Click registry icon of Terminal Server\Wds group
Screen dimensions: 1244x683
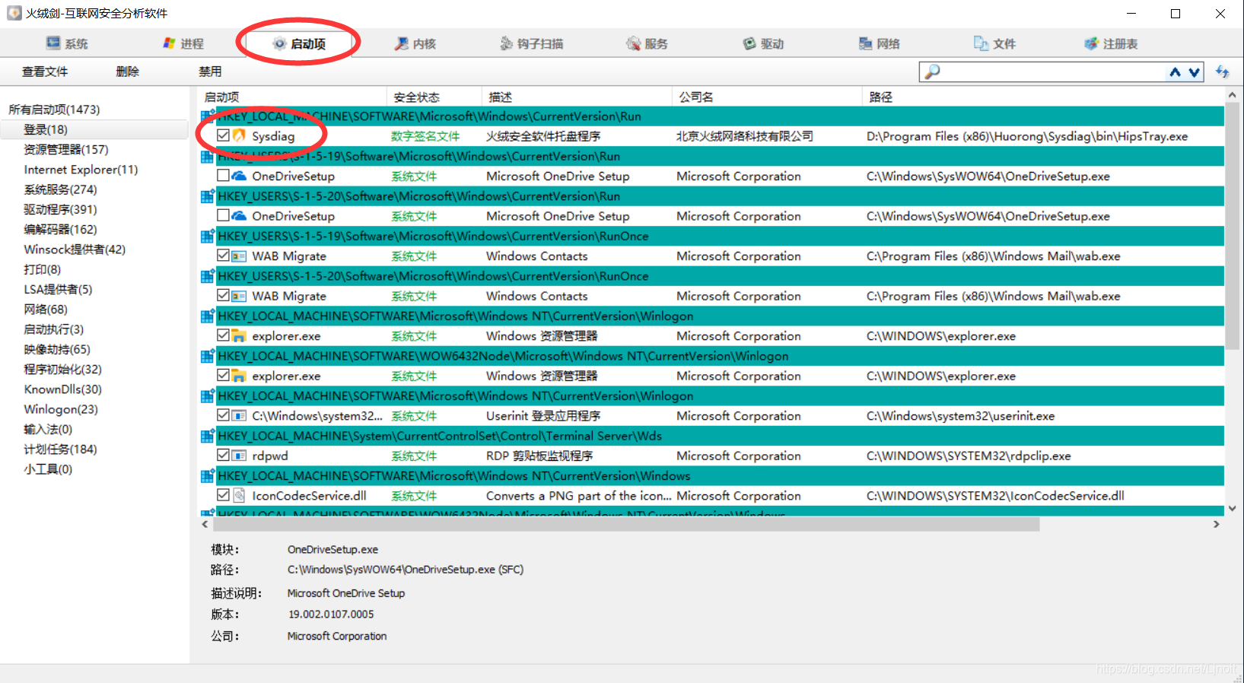(x=207, y=436)
